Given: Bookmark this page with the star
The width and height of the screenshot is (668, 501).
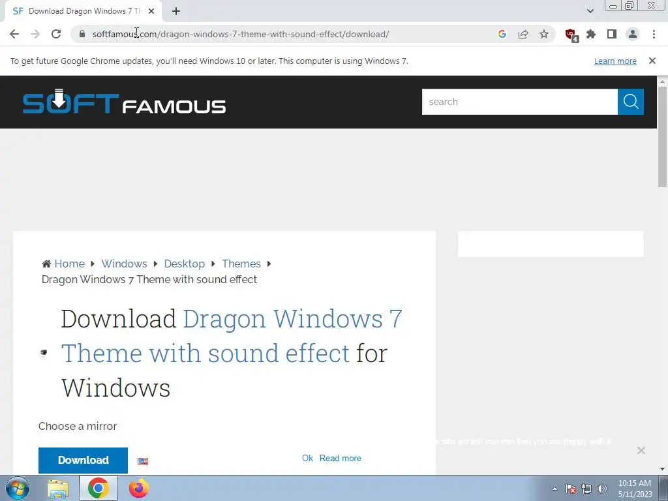Looking at the screenshot, I should (x=544, y=34).
